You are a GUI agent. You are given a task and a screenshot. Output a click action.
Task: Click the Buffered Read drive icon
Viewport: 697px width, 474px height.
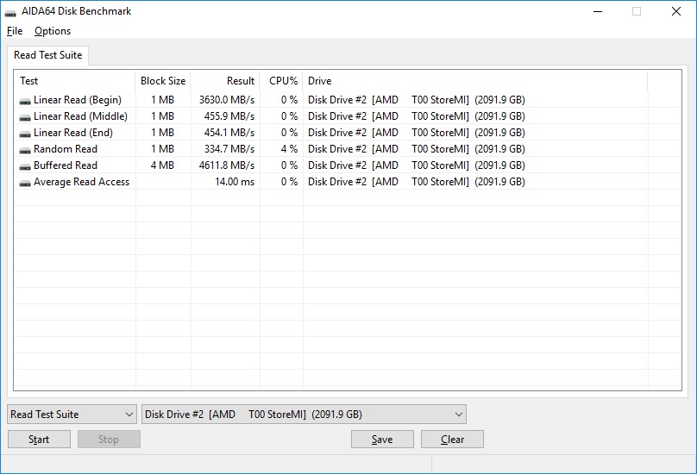[25, 167]
